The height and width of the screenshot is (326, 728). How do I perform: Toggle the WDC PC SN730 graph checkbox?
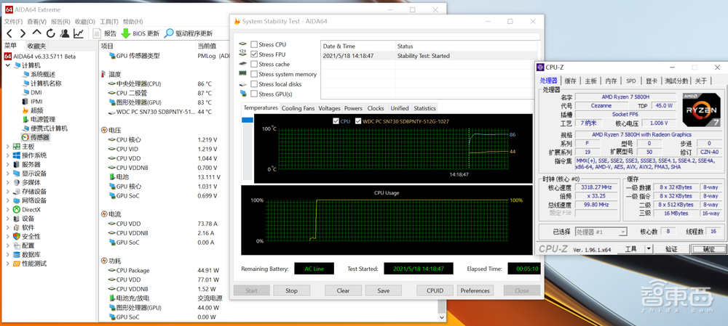(358, 121)
